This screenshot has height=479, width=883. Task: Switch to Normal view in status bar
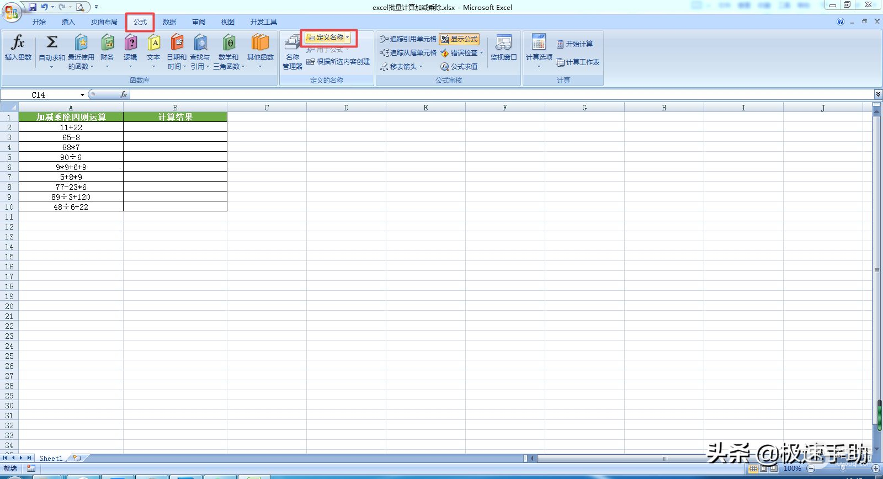click(x=753, y=469)
